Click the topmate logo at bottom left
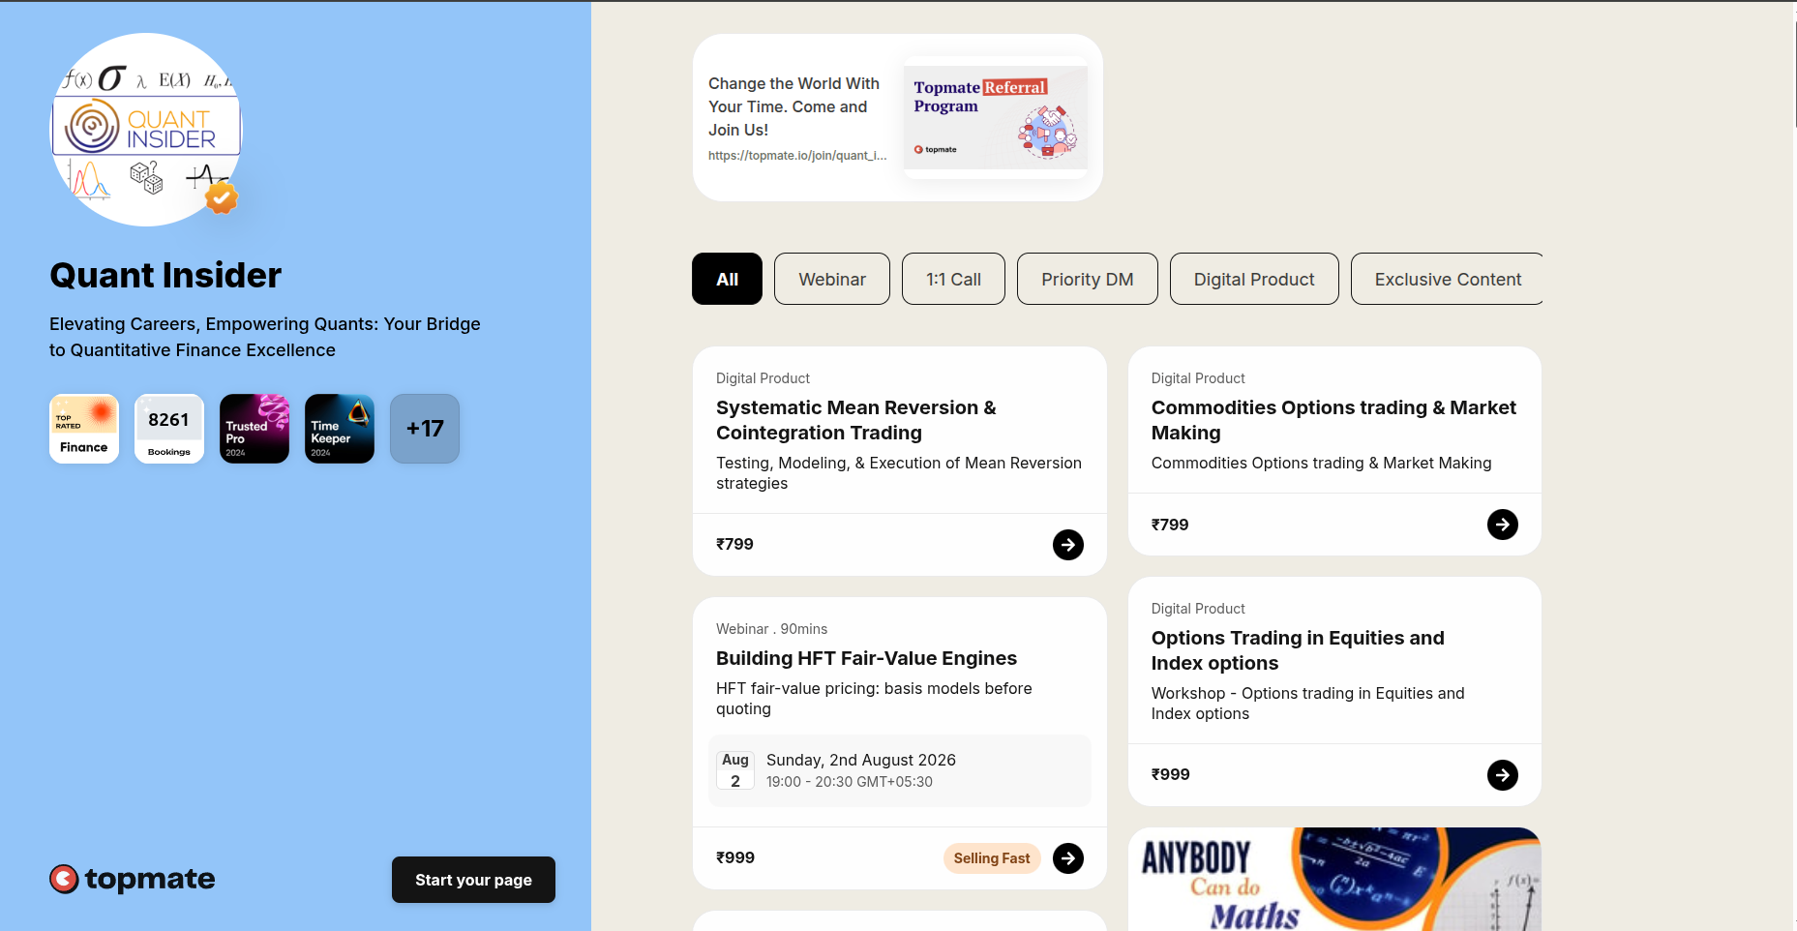 click(x=133, y=879)
